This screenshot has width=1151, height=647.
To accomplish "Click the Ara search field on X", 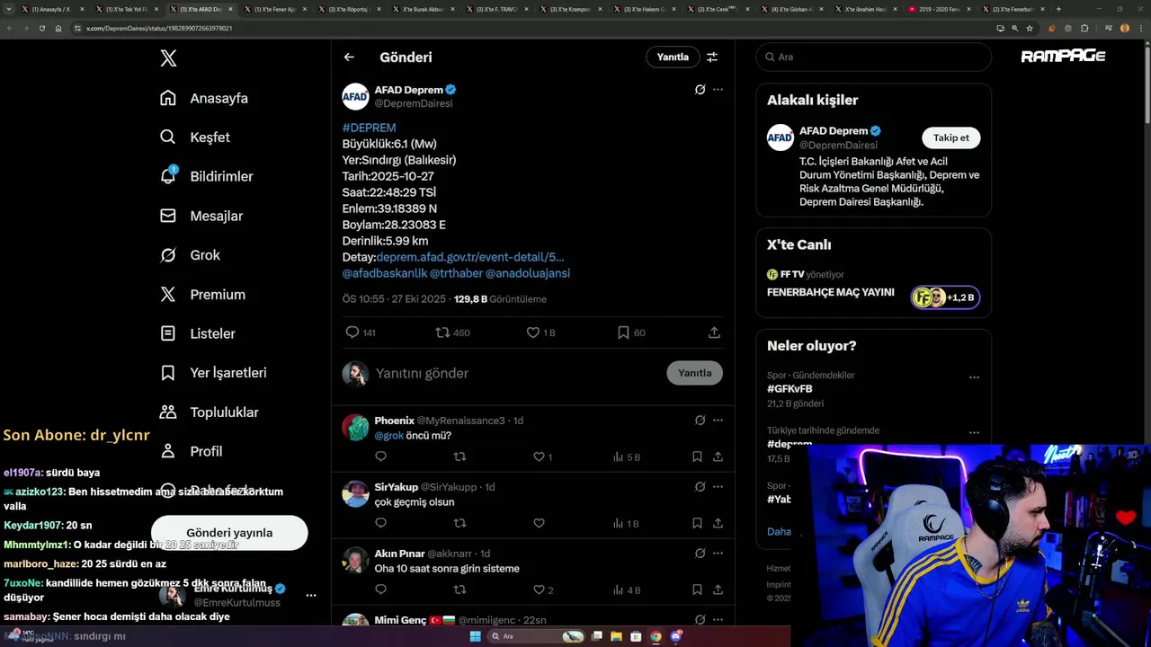I will 873,57.
